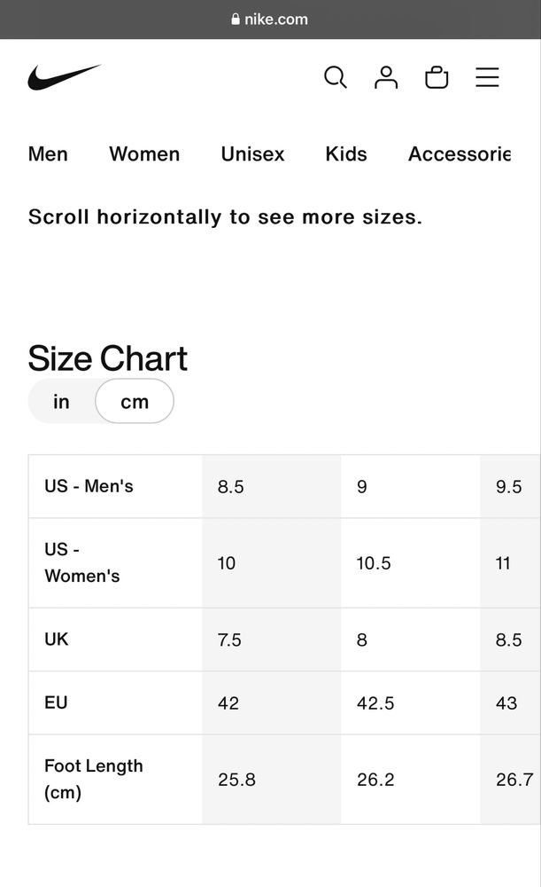Open the shopping bag icon
Viewport: 541px width, 887px height.
(x=437, y=77)
